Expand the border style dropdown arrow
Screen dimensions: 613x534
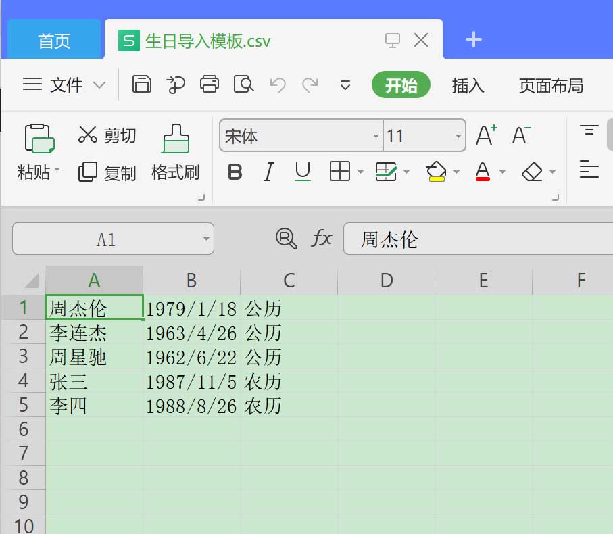point(359,172)
